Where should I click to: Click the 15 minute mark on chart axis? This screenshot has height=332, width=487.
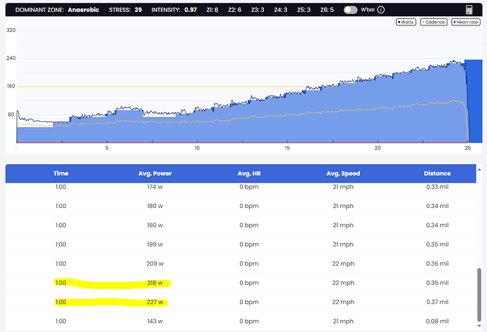click(x=287, y=148)
